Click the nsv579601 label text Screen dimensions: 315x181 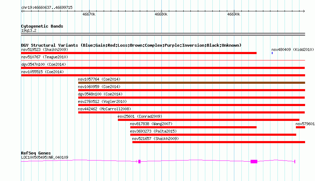pyautogui.click(x=305, y=124)
